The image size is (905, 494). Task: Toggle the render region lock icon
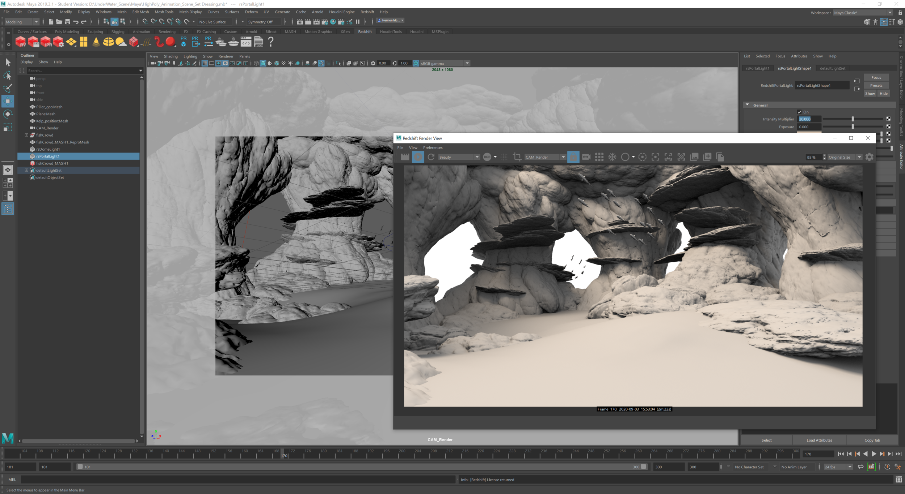click(x=573, y=157)
